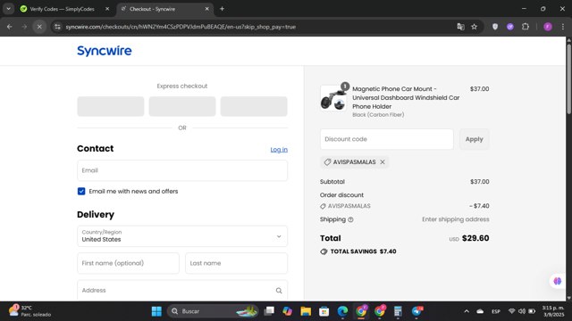Open OneDrive cloud tray icon

point(480,311)
